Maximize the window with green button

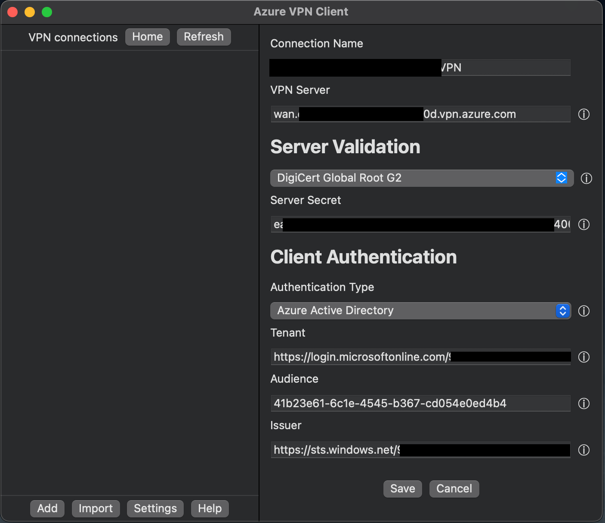tap(47, 12)
